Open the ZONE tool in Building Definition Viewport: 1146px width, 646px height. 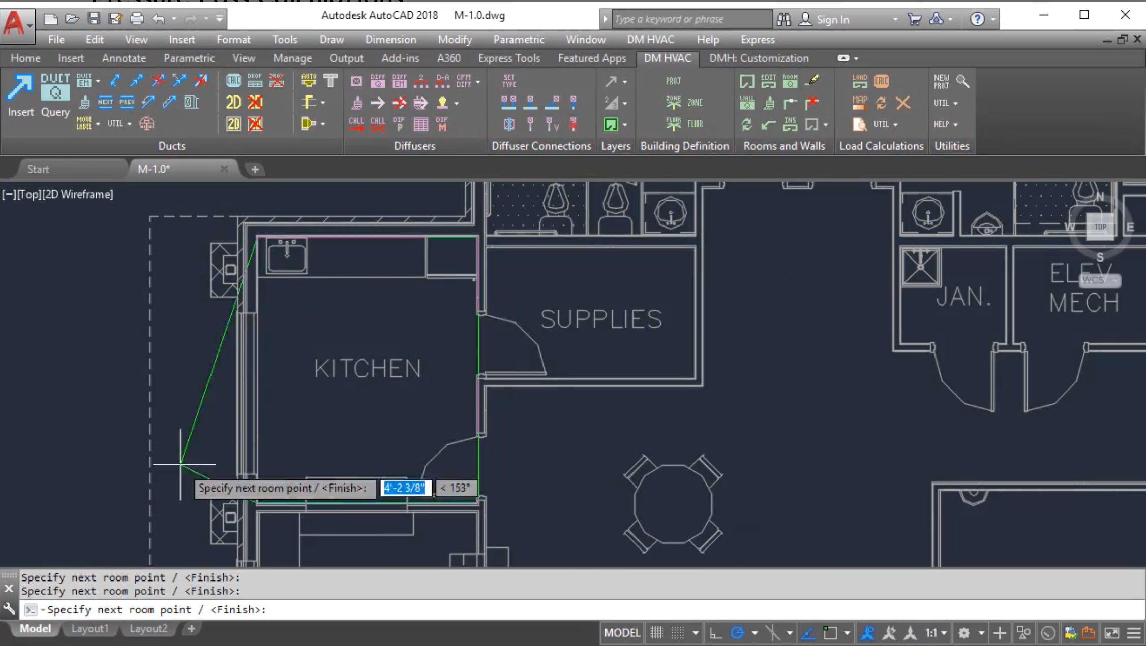click(674, 103)
